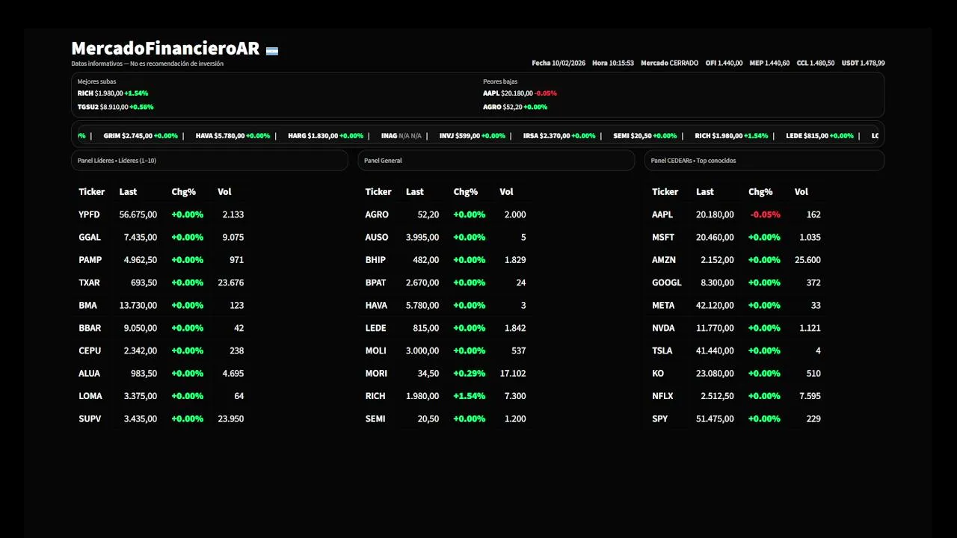Click the MercadoFinancieroAR title
Screen dimensions: 957x538
pos(165,49)
